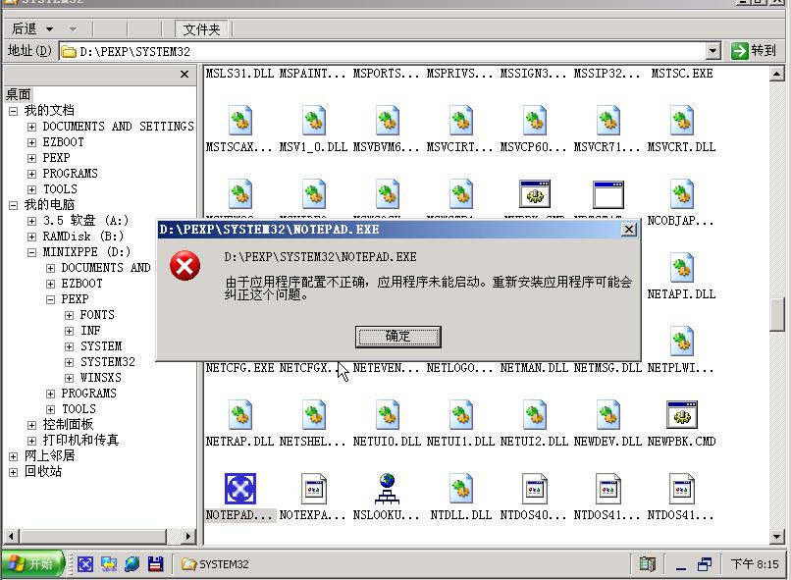This screenshot has width=791, height=580.
Task: Click the address field showing D:\PEXP\SYSTEM32
Action: point(383,51)
